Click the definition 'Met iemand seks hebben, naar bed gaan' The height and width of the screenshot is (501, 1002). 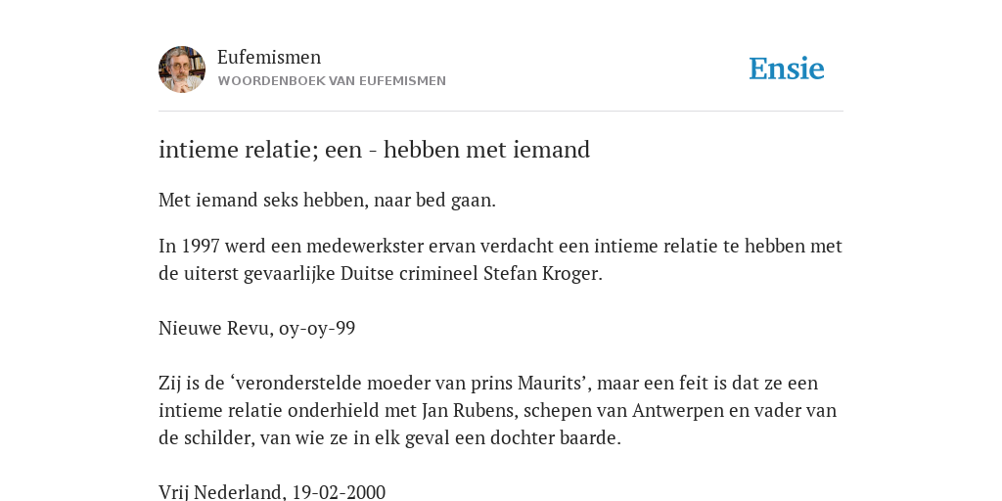pos(327,201)
